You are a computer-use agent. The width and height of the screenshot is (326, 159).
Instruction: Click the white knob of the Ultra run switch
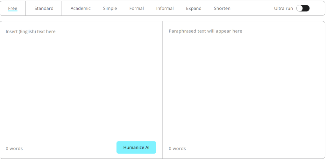(300, 8)
